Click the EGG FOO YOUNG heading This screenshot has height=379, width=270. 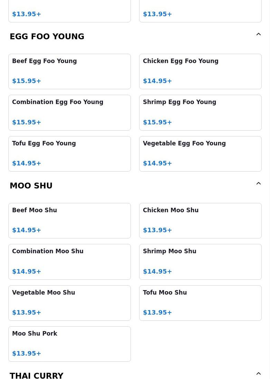(x=47, y=37)
